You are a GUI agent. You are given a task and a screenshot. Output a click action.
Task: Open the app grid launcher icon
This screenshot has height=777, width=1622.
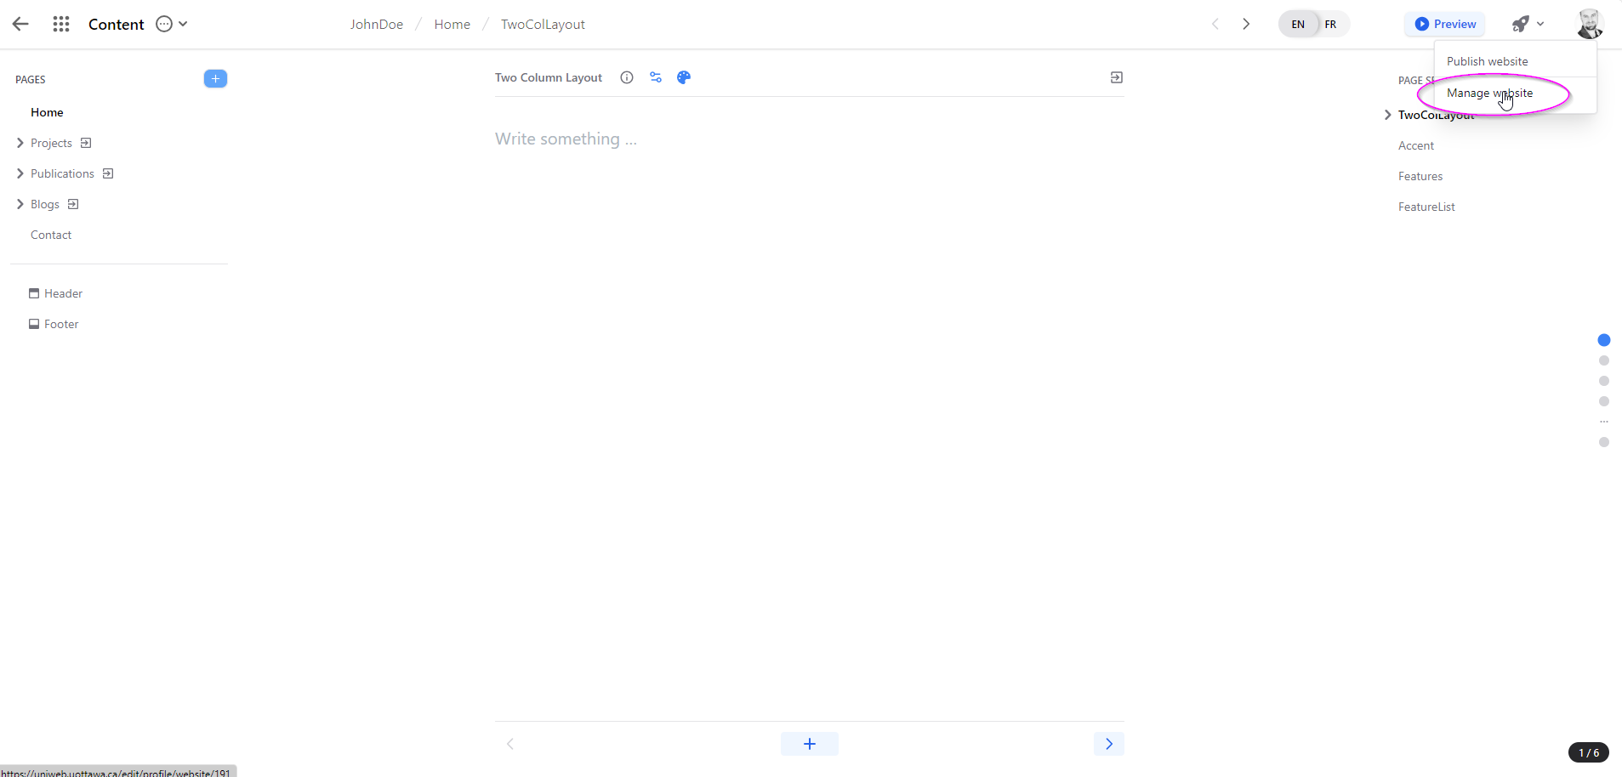click(x=60, y=24)
